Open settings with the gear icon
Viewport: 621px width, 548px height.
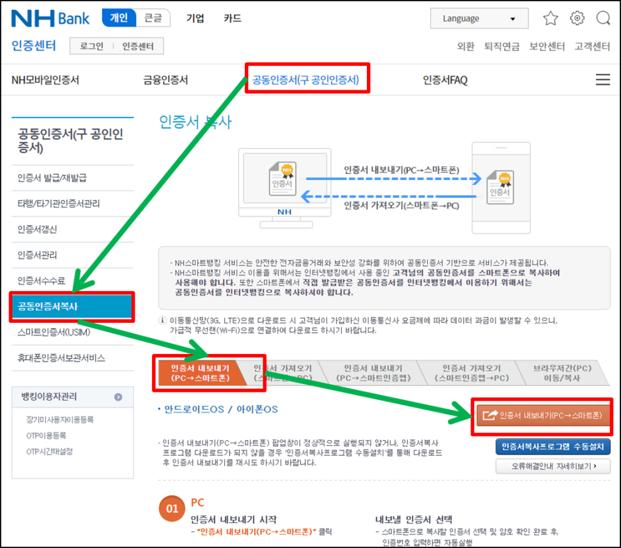577,18
